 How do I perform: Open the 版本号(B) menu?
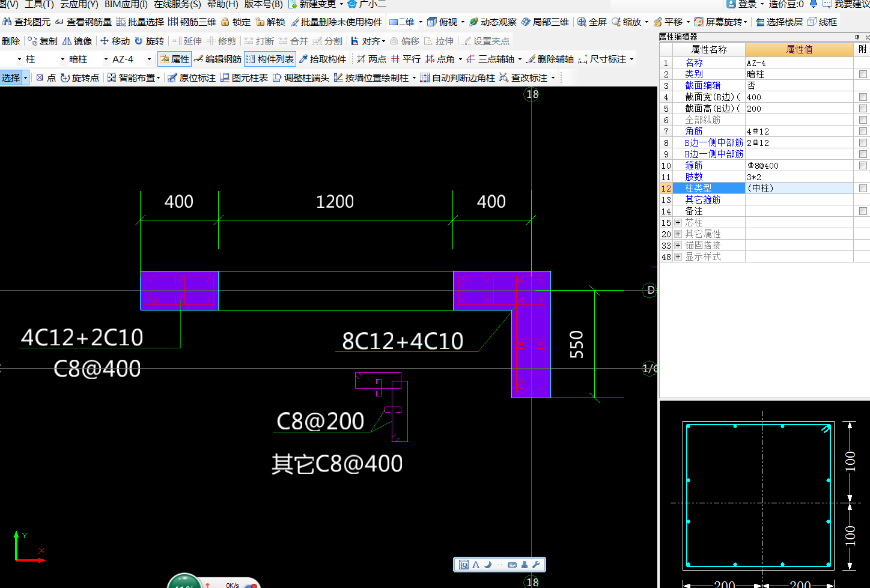pyautogui.click(x=263, y=4)
